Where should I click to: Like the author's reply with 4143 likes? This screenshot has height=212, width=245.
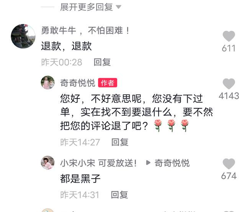tap(229, 84)
